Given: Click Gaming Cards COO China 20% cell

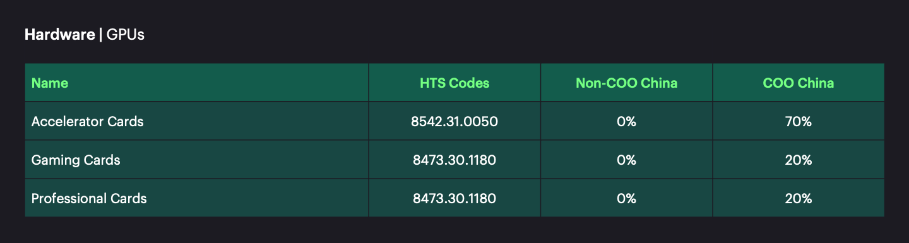Looking at the screenshot, I should (x=799, y=160).
